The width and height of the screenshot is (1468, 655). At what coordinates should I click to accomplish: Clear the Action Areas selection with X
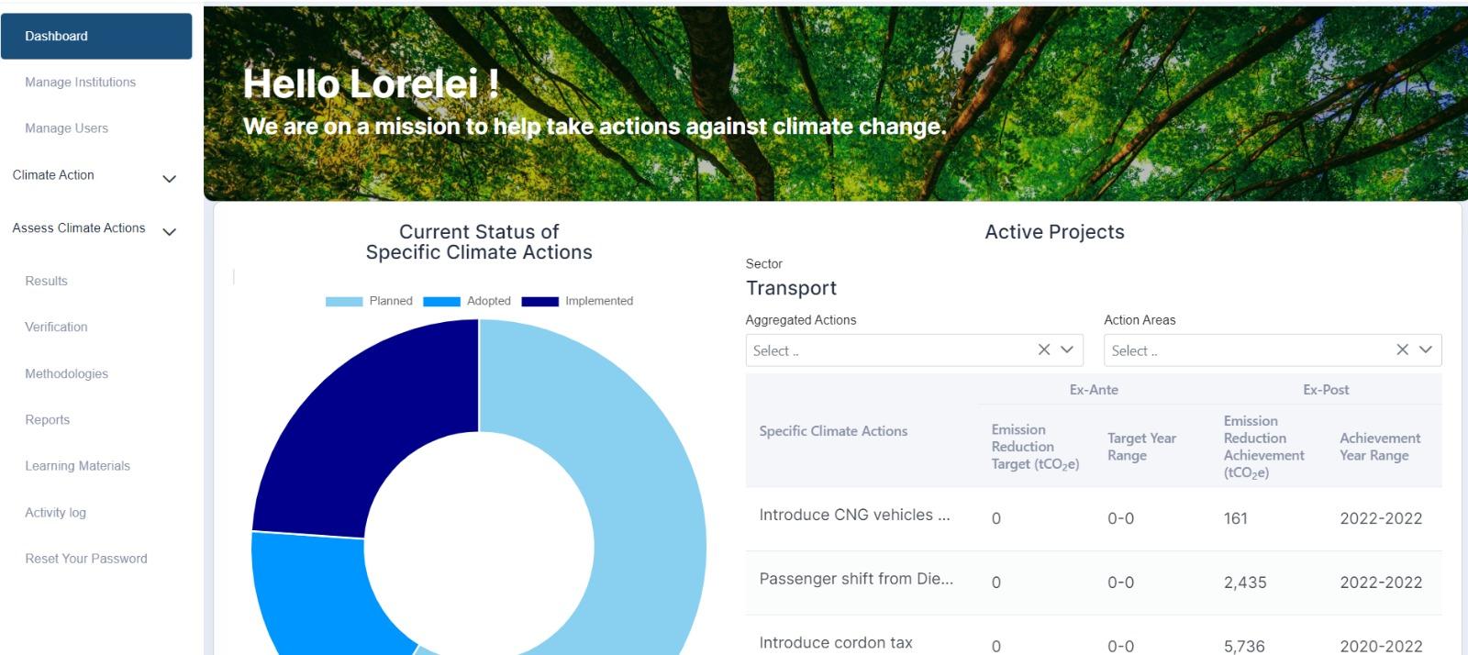coord(1402,350)
